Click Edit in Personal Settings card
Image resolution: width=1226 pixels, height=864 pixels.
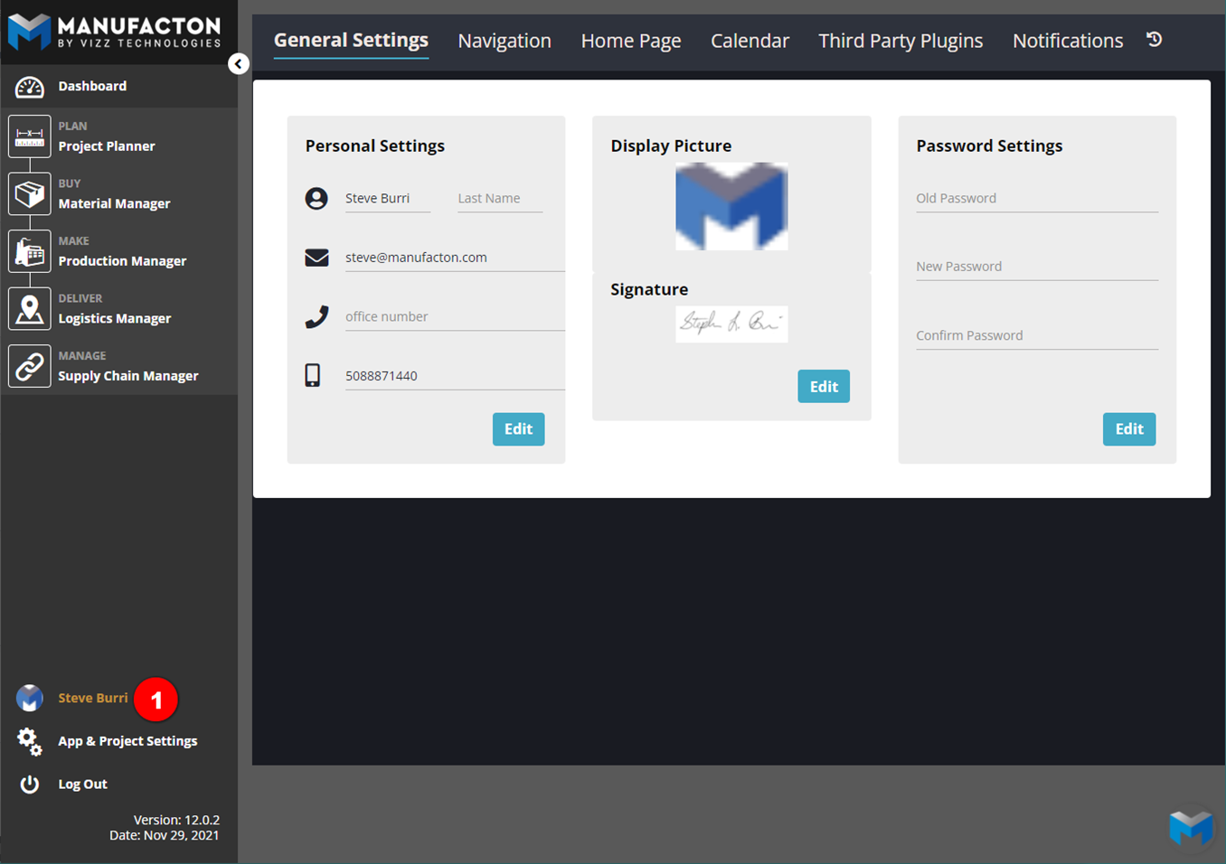[518, 429]
